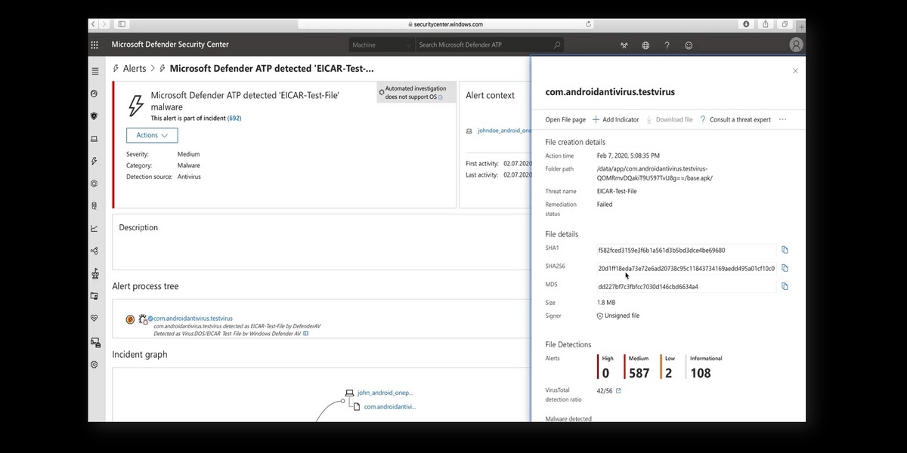The height and width of the screenshot is (453, 907).
Task: Click the orange circle process tree icon
Action: point(130,319)
